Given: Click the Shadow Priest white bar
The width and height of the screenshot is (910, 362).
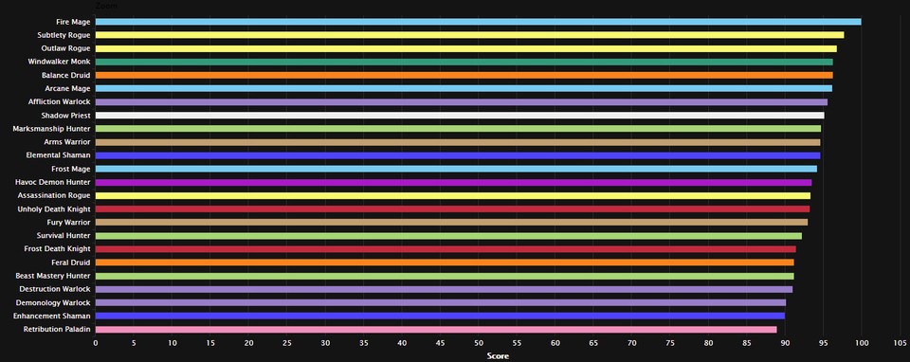Looking at the screenshot, I should (x=460, y=116).
